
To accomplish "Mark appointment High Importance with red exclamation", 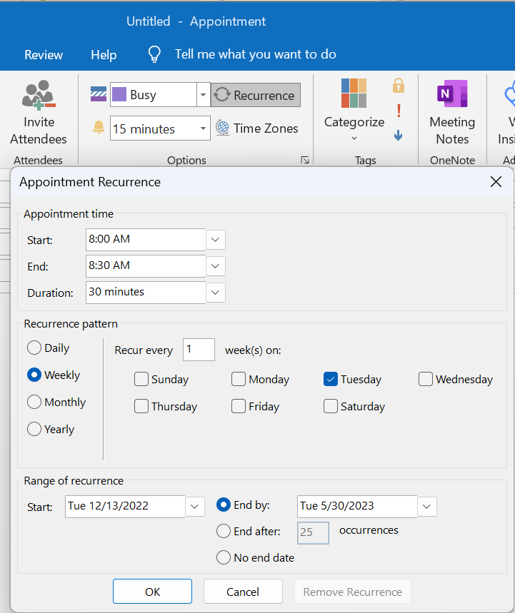I will (399, 111).
